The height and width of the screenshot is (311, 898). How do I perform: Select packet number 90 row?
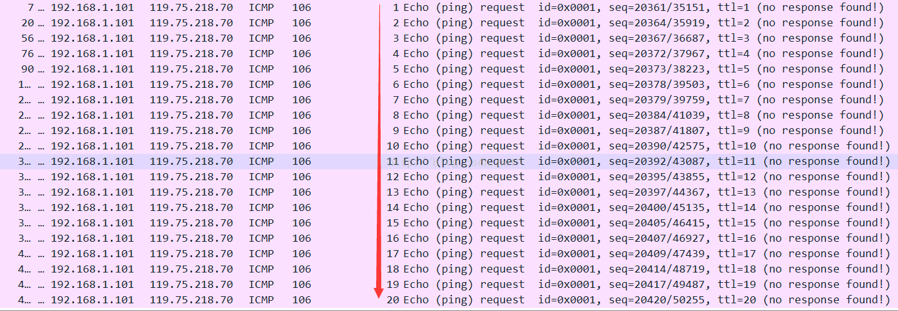[x=449, y=69]
